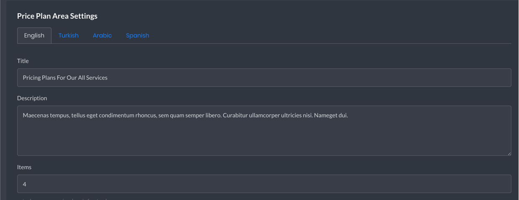The image size is (519, 200).
Task: Click the word "Pricing" in Title field
Action: point(32,77)
